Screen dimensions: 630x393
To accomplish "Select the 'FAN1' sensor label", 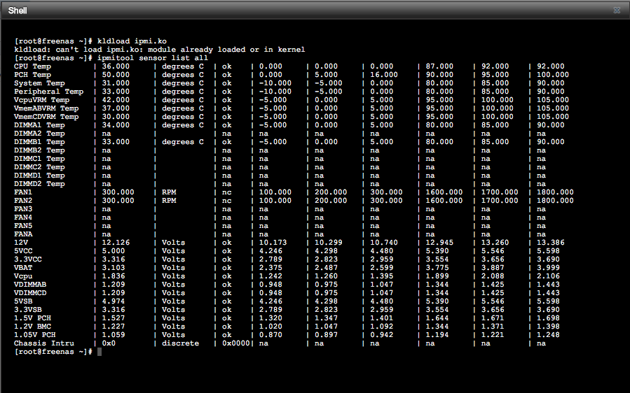I will click(x=23, y=192).
